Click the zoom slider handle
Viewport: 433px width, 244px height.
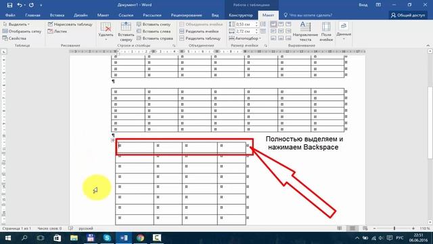394,228
